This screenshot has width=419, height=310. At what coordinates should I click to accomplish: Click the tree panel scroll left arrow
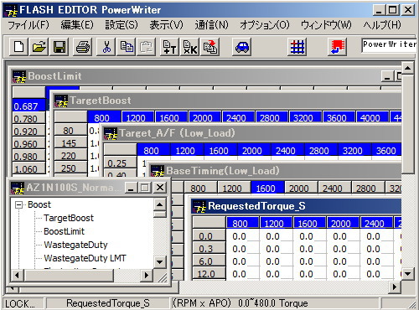point(17,275)
